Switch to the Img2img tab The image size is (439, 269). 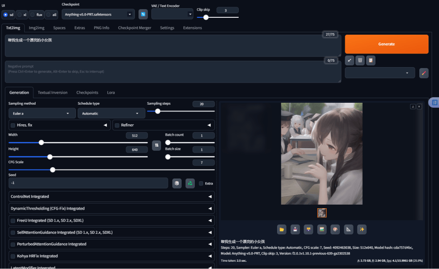[37, 28]
